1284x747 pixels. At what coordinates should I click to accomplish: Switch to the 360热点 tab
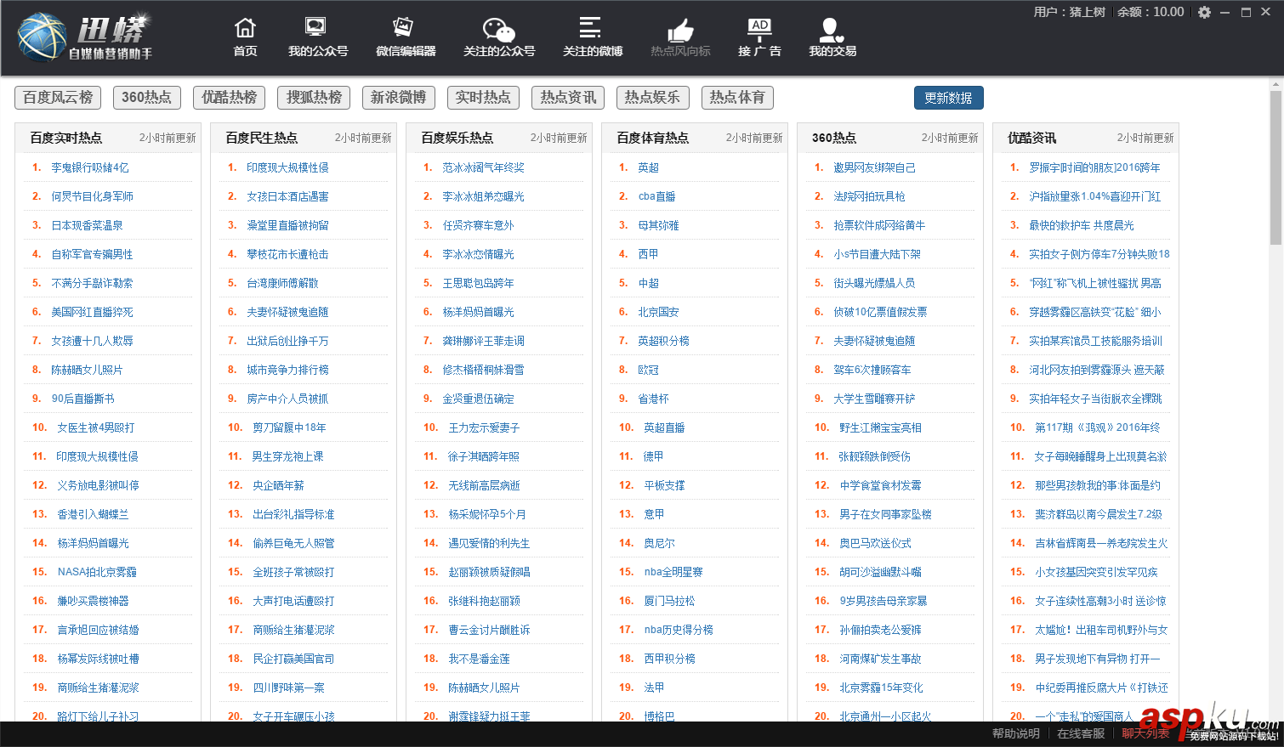(x=146, y=97)
